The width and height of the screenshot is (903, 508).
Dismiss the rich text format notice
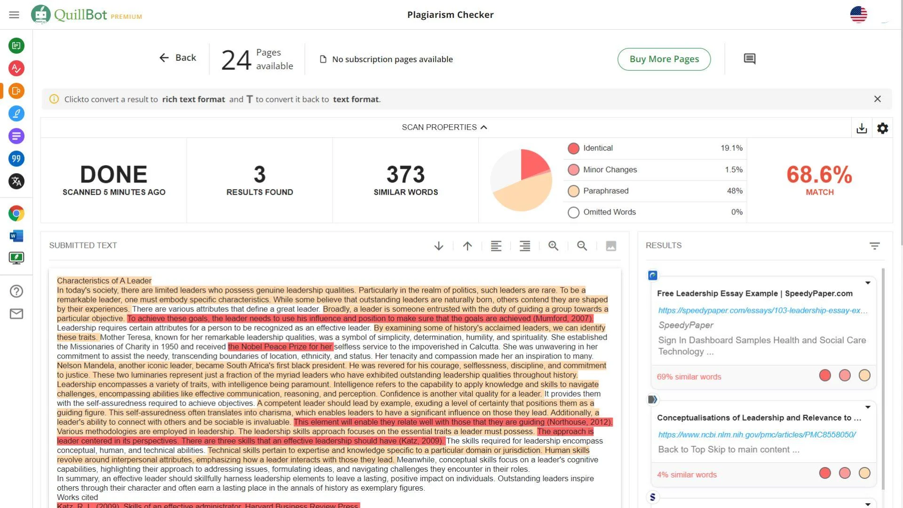tap(878, 99)
